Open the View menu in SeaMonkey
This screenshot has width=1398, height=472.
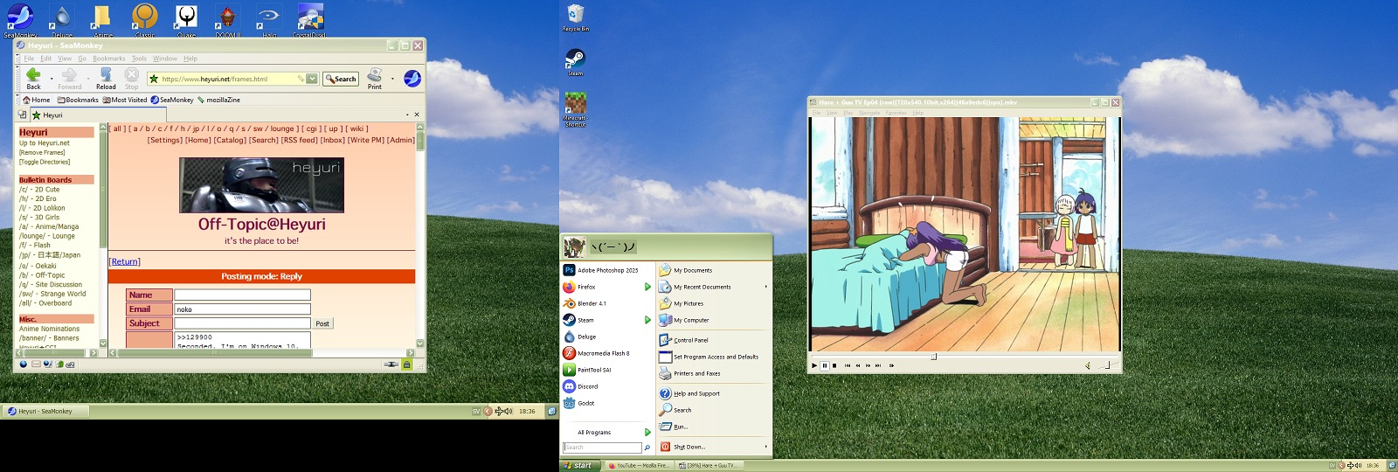[65, 59]
